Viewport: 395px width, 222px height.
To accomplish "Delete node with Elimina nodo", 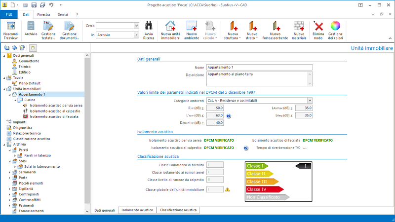I will (x=318, y=31).
